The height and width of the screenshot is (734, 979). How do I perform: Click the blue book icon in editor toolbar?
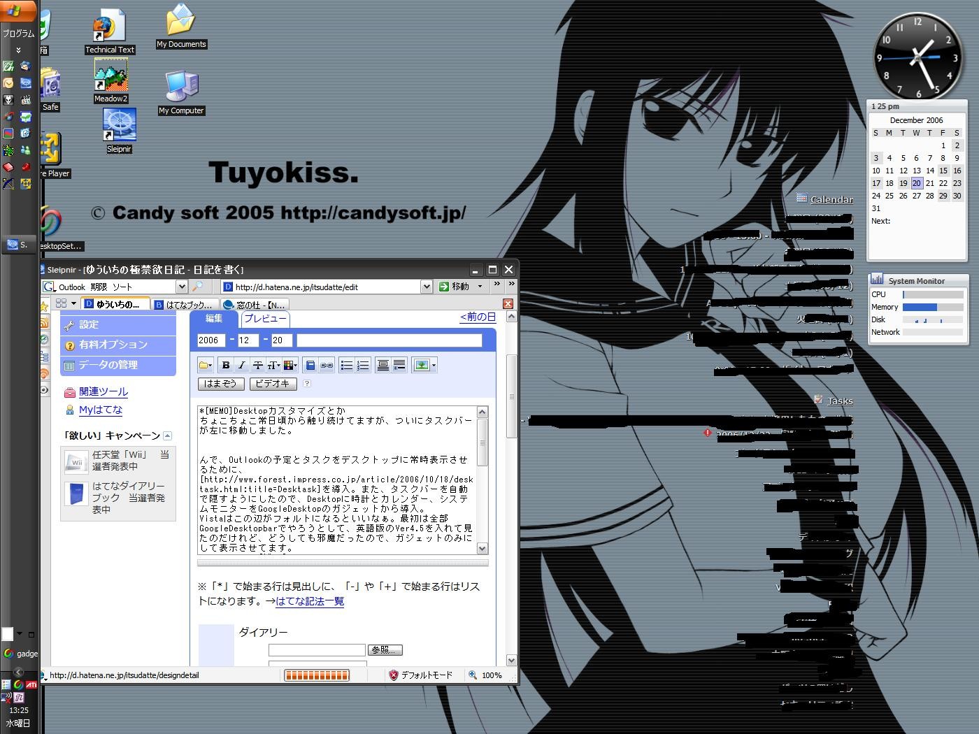(x=310, y=365)
